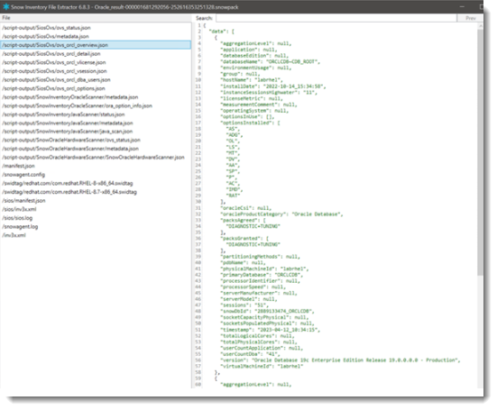Open the RHEL-8.7-x86_64.swidtag file

point(69,192)
